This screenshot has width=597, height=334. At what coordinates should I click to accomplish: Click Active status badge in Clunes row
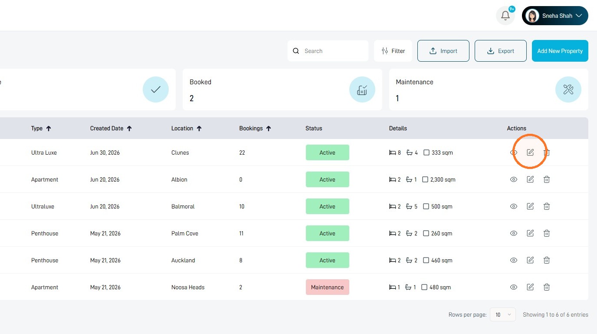point(328,152)
